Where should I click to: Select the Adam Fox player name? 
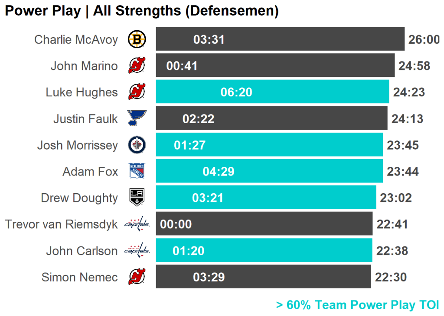pos(90,172)
